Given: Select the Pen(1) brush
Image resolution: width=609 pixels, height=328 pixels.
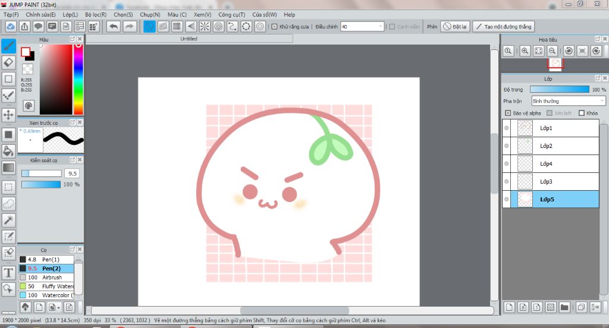Looking at the screenshot, I should (x=46, y=259).
